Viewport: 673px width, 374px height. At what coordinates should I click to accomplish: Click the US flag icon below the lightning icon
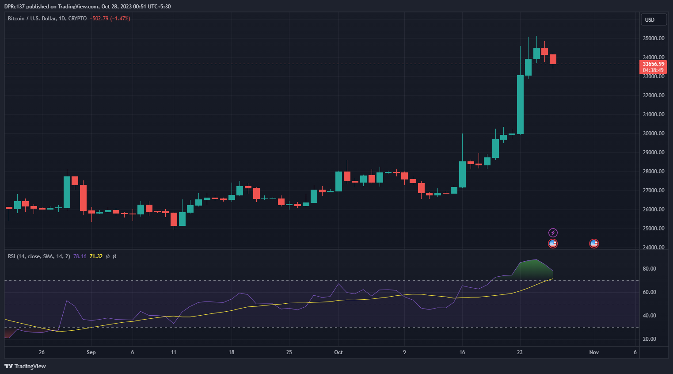click(553, 243)
